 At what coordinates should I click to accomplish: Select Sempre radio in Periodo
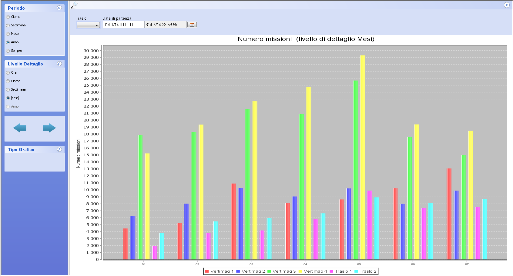8,51
